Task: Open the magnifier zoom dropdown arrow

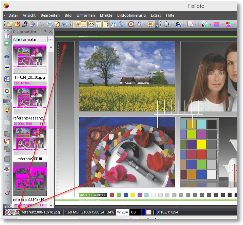Action: [145, 24]
